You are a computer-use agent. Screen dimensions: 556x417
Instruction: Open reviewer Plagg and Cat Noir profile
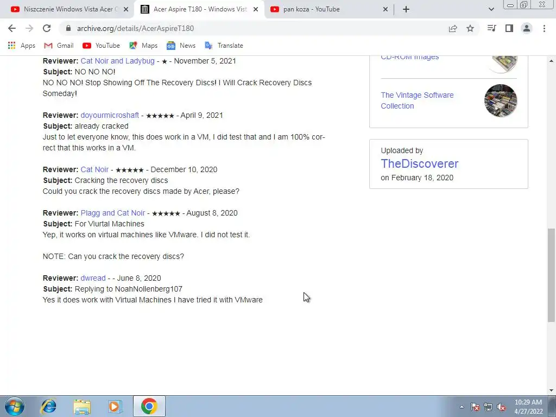(x=113, y=213)
